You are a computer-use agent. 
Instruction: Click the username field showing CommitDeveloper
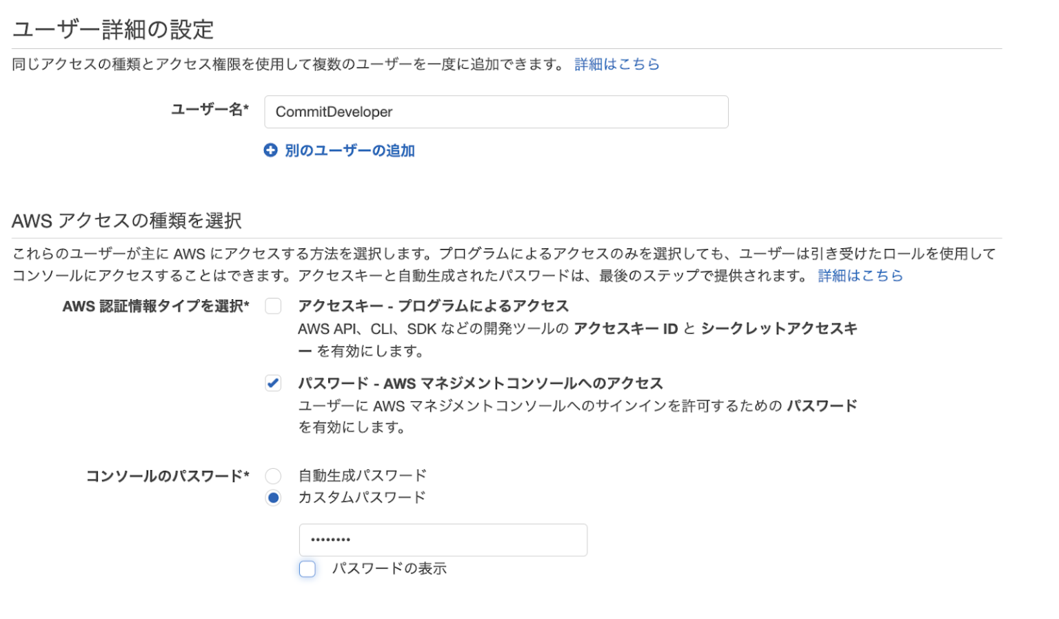[496, 112]
